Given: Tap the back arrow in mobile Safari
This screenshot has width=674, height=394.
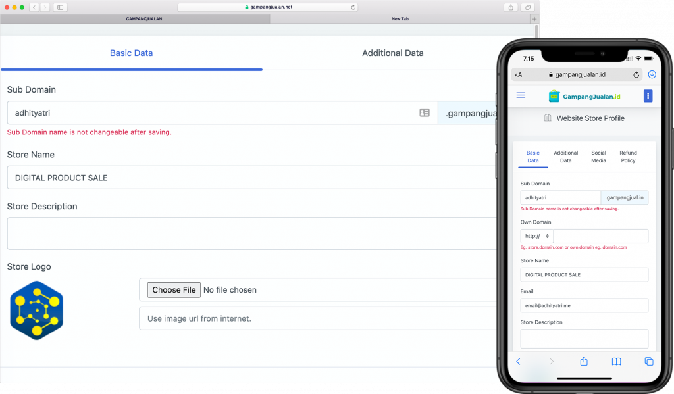Looking at the screenshot, I should pos(519,361).
